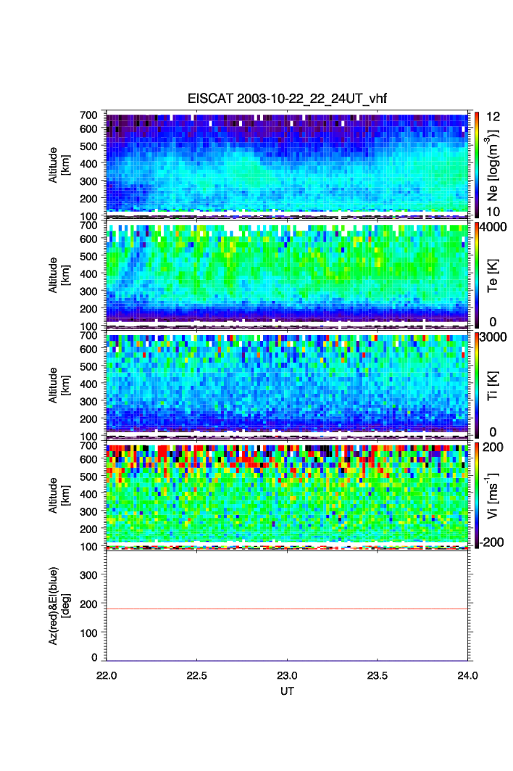Click the 22.0 tick on the time axis
Viewport: 513px width, 771px height.
pyautogui.click(x=107, y=675)
